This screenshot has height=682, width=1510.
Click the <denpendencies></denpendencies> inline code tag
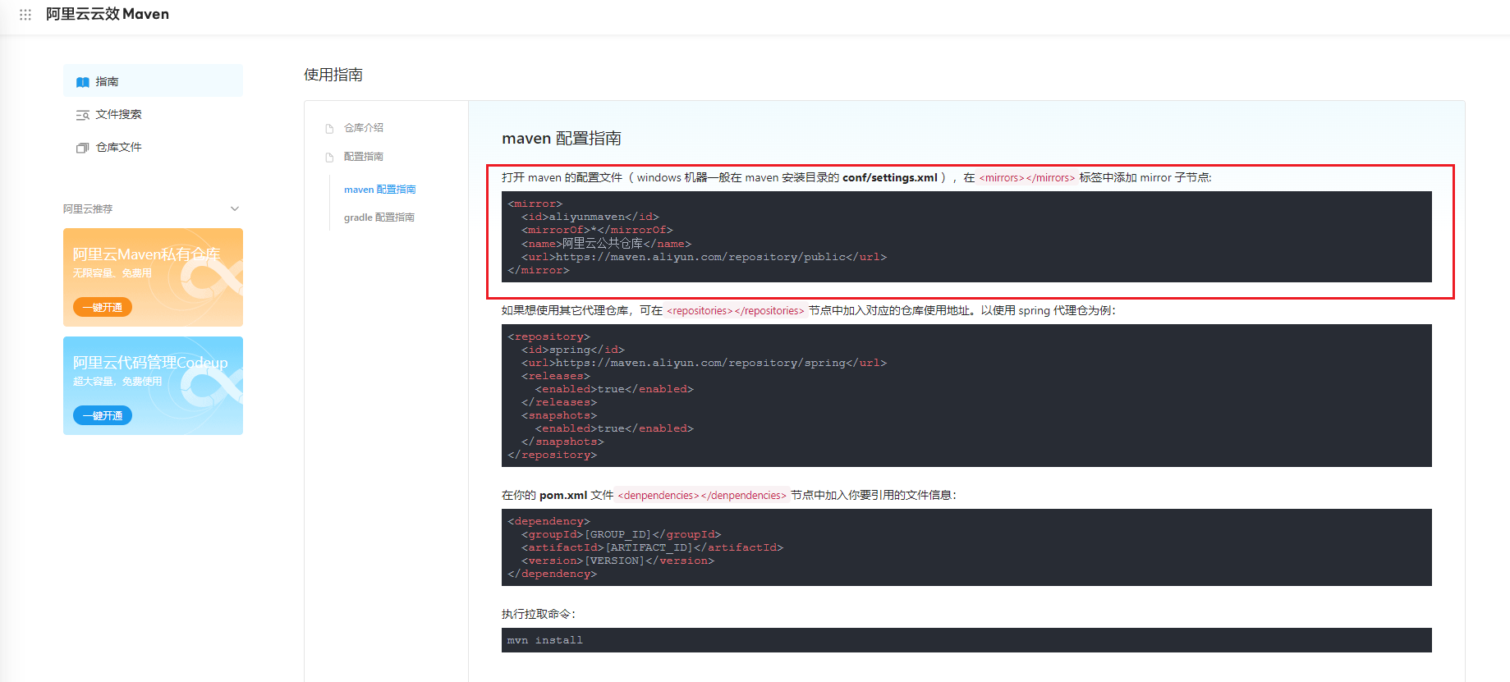(702, 495)
